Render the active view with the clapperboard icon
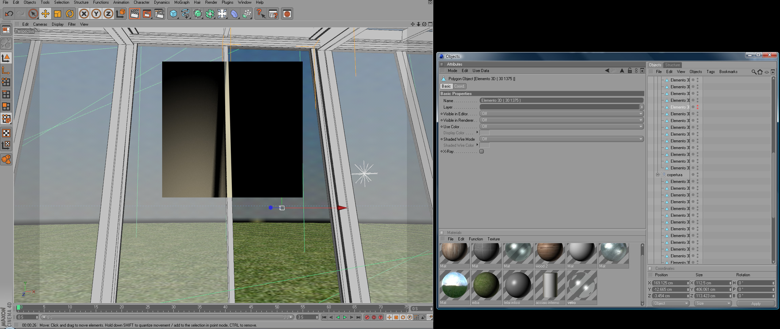780x329 pixels. [x=135, y=14]
